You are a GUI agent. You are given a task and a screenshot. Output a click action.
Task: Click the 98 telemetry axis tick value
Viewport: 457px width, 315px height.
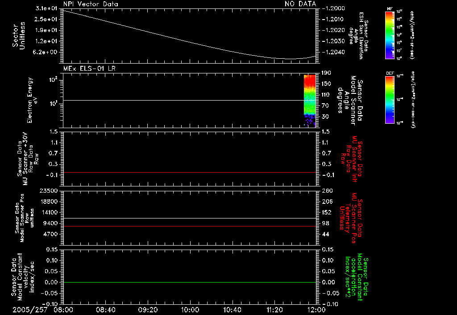pyautogui.click(x=325, y=223)
